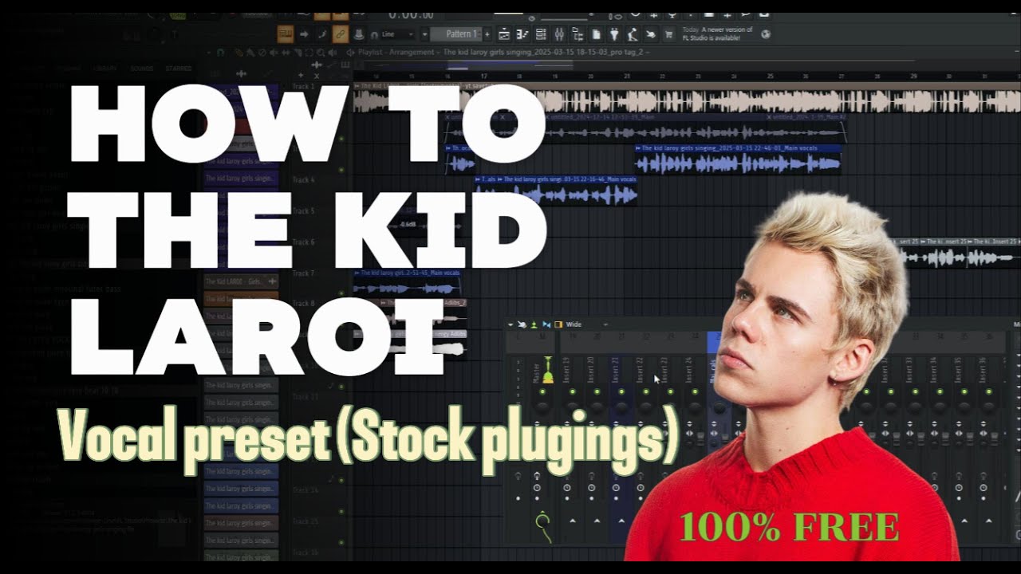Screen dimensions: 1021x574
Task: Click the headphones metronome icon near Line
Action: [x=374, y=35]
